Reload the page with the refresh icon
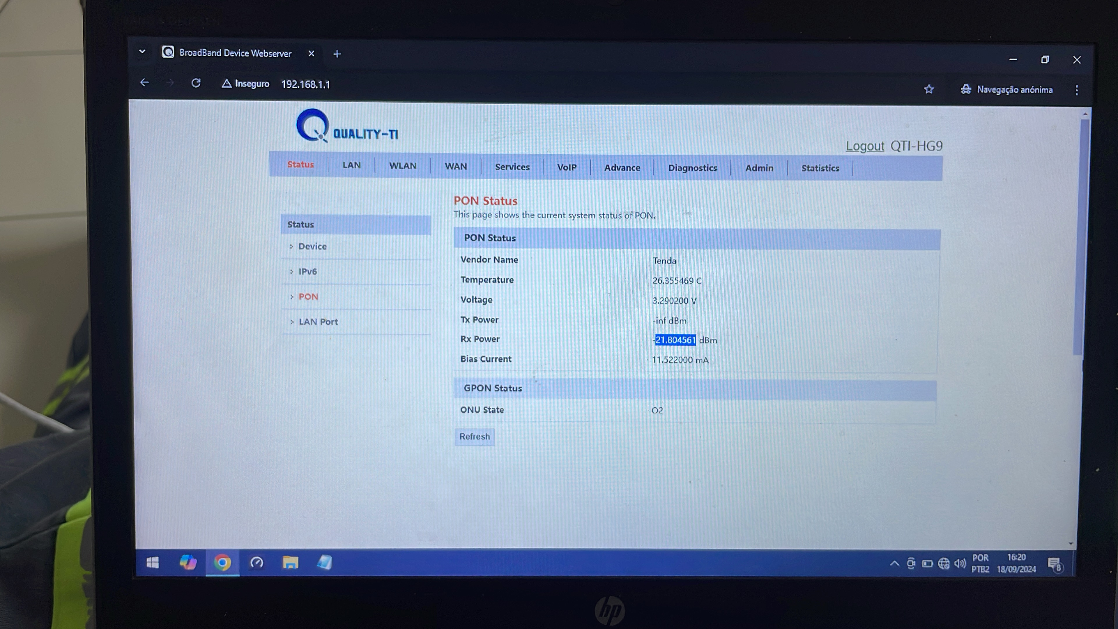The width and height of the screenshot is (1118, 629). pyautogui.click(x=196, y=83)
